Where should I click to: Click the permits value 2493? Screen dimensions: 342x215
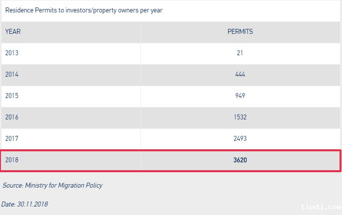tap(240, 139)
